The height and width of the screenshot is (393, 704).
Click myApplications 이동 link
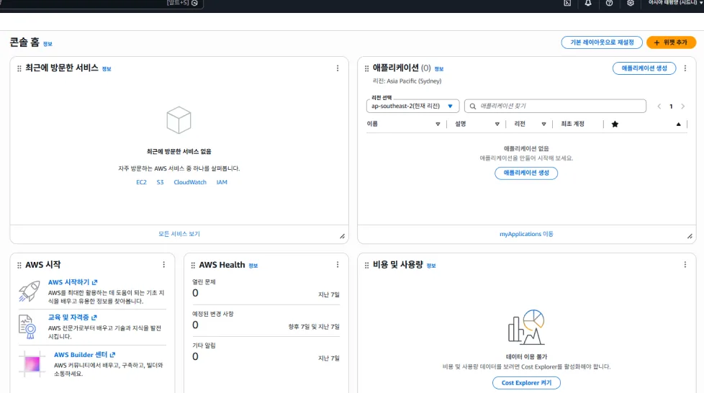click(x=526, y=234)
